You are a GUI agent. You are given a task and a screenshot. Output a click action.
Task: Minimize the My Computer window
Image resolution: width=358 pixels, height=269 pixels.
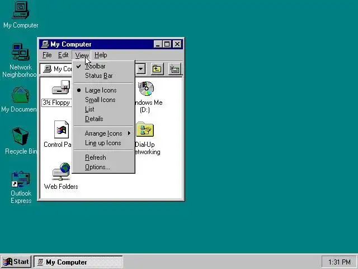click(158, 44)
